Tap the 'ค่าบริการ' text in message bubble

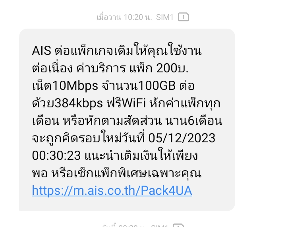pos(101,68)
